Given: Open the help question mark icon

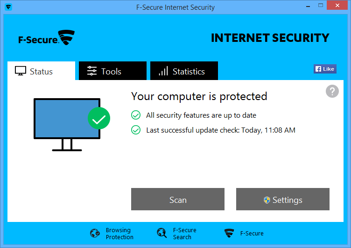Looking at the screenshot, I should click(x=332, y=91).
